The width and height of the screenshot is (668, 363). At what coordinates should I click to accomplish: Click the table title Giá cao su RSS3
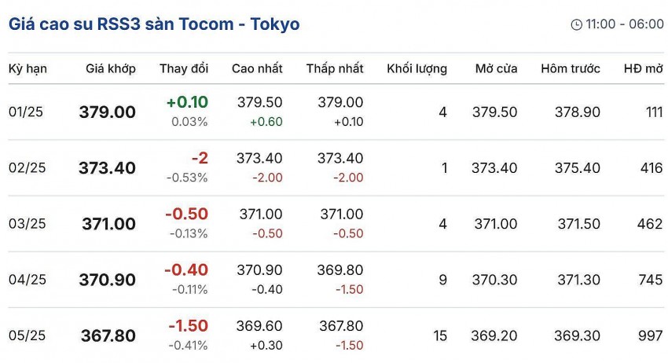154,24
